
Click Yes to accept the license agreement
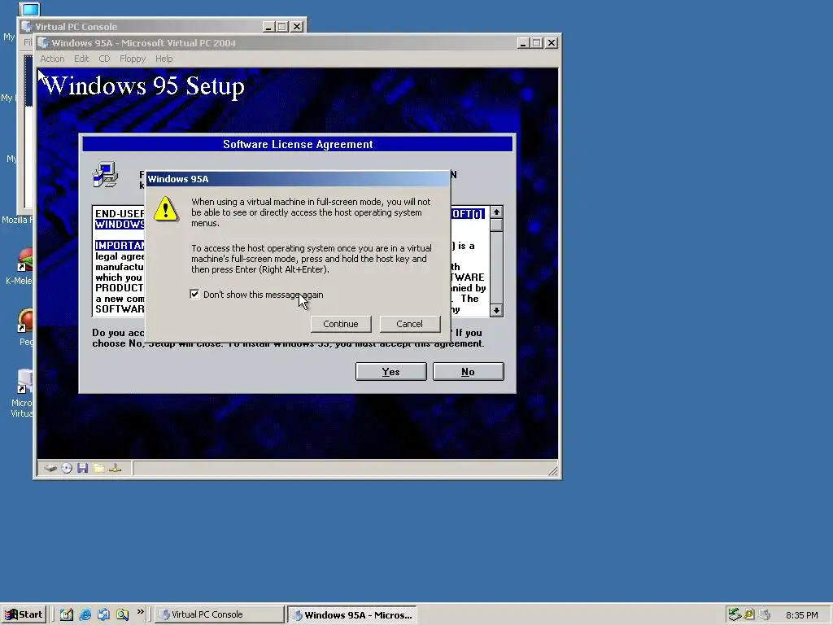(x=391, y=371)
